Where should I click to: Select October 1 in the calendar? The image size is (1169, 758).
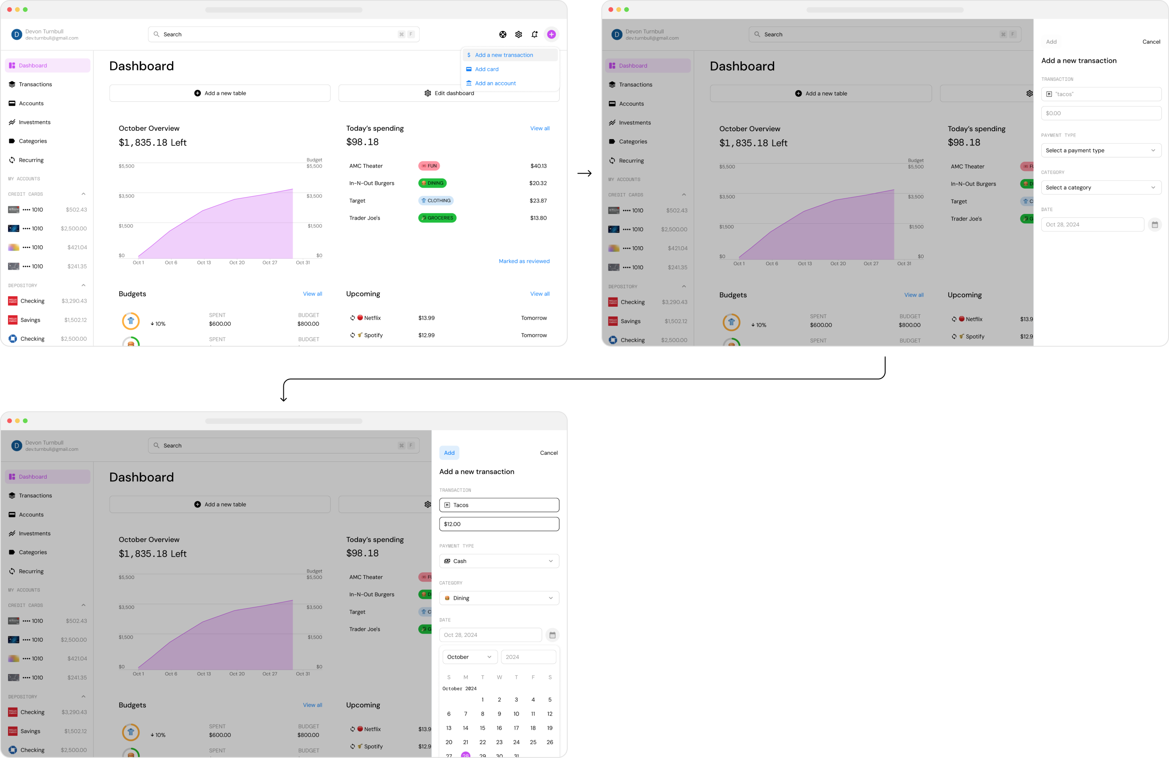[x=482, y=700]
